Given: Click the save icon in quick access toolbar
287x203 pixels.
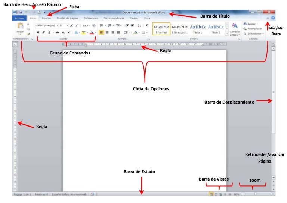Looking at the screenshot, I should (x=21, y=12).
